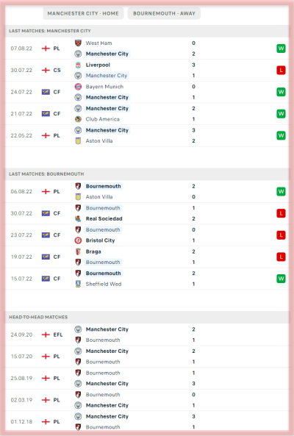This screenshot has width=294, height=436.
Task: Switch to the Bournemouth - Away tab
Action: tap(164, 13)
